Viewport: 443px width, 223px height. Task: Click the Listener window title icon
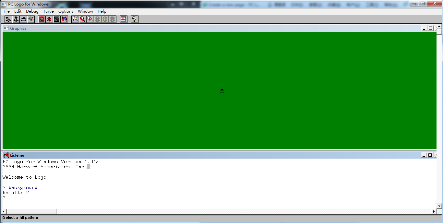click(x=6, y=155)
